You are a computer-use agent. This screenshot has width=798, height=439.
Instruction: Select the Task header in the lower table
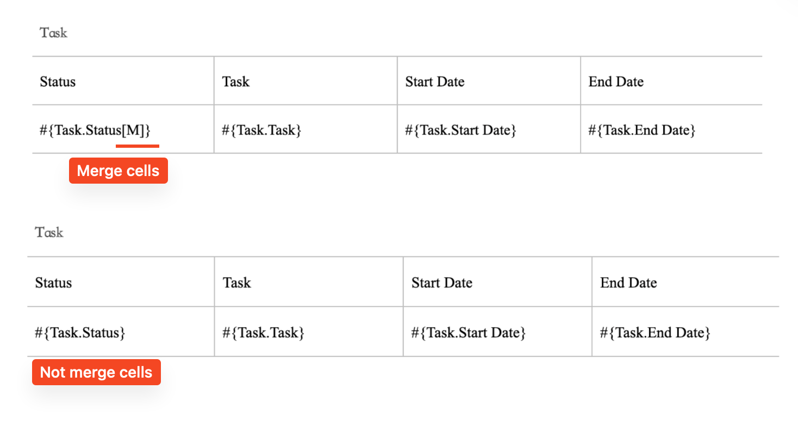click(236, 283)
